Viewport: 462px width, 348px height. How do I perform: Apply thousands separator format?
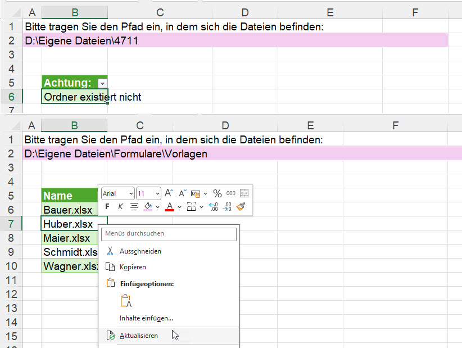tap(230, 193)
